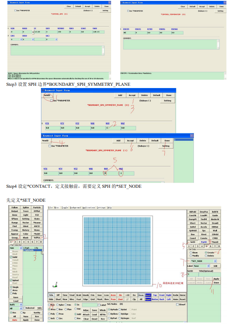
Task: Open the SetD tool in right panel
Action: (x=193, y=242)
